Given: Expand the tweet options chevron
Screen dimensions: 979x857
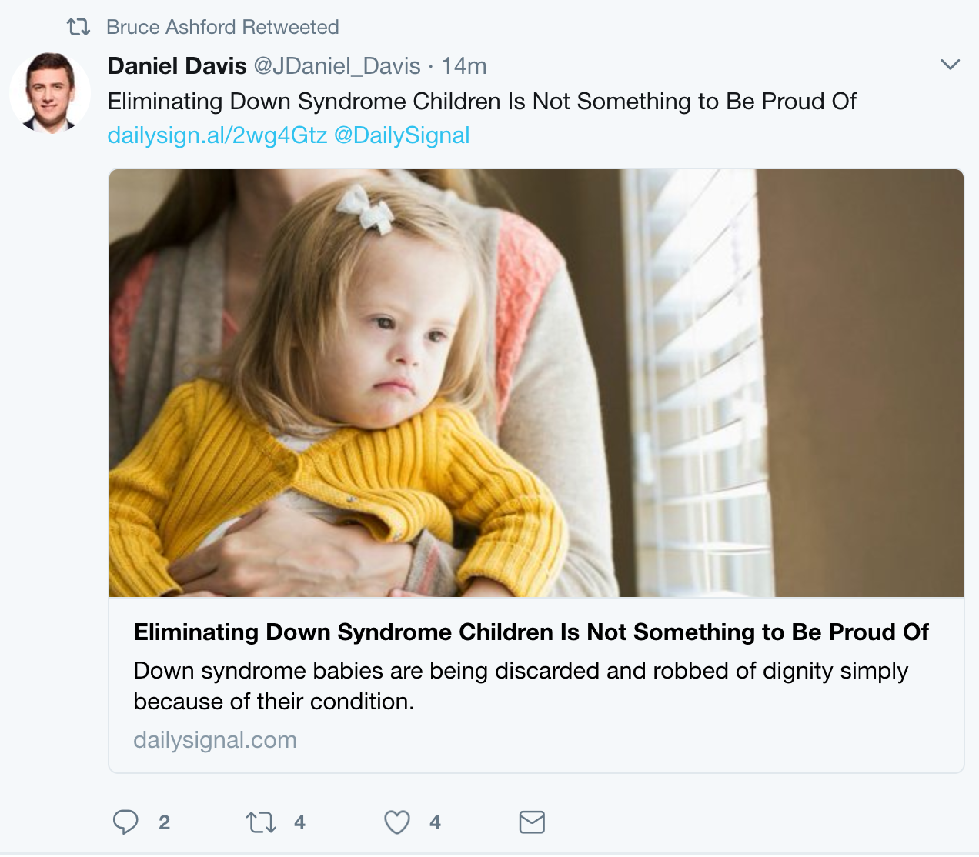Looking at the screenshot, I should point(951,65).
